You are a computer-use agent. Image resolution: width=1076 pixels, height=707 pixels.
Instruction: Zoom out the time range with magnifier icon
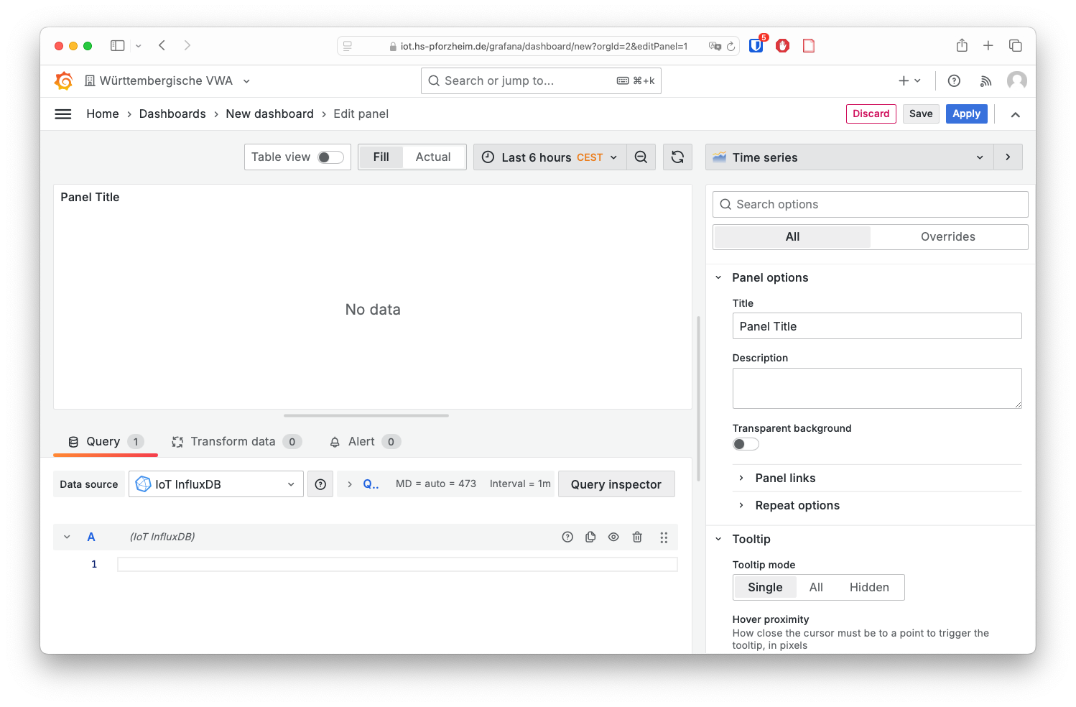pos(641,157)
